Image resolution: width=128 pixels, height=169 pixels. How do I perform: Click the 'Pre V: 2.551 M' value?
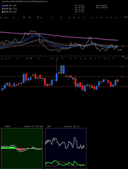pyautogui.click(x=101, y=8)
